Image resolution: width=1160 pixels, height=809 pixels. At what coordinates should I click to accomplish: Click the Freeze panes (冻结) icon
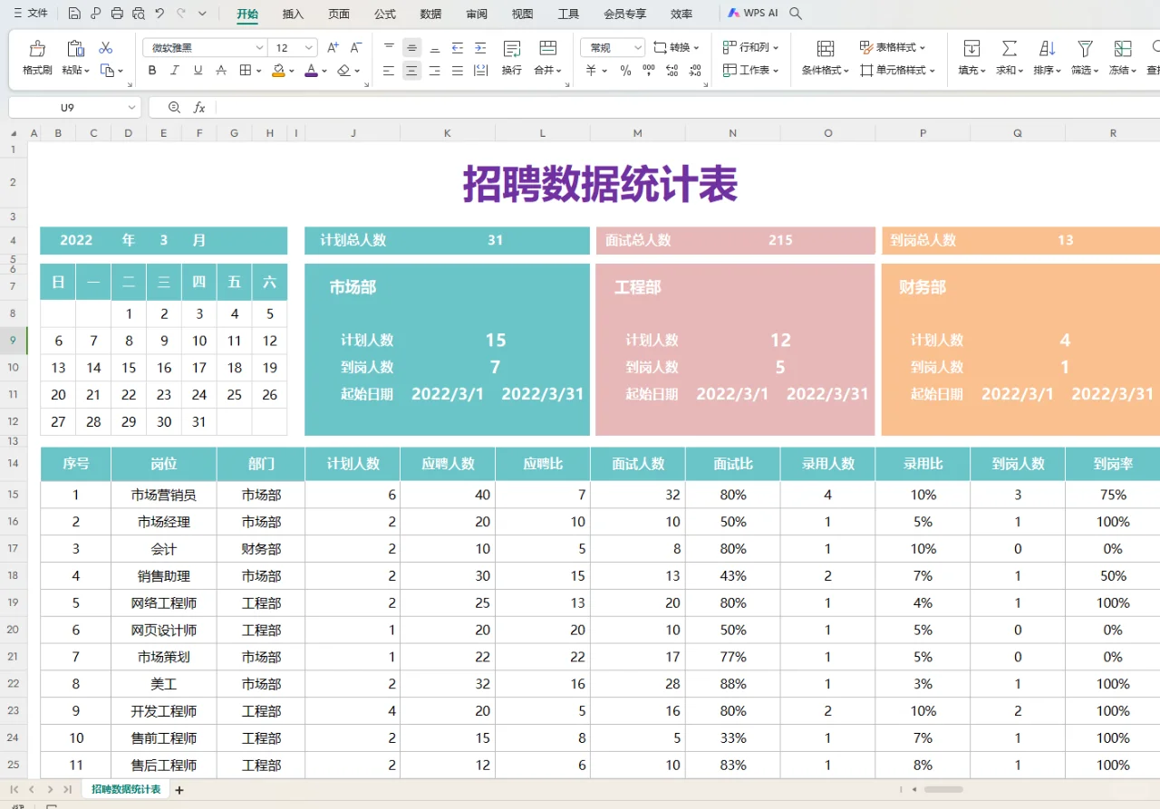click(1123, 48)
